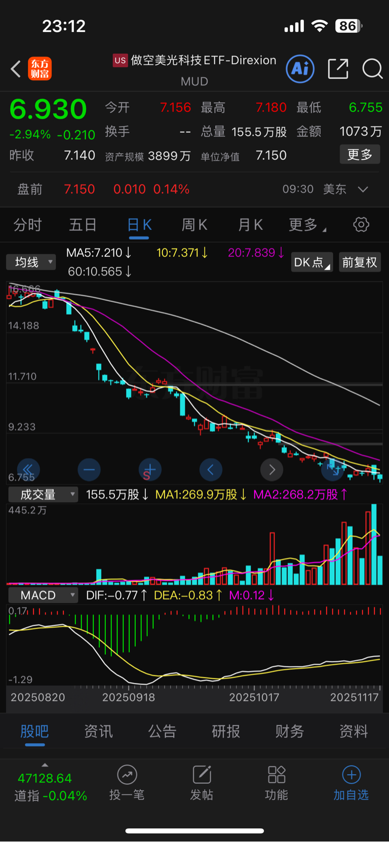
Task: Tap DEA:-0.83 MACD value
Action: (x=188, y=595)
